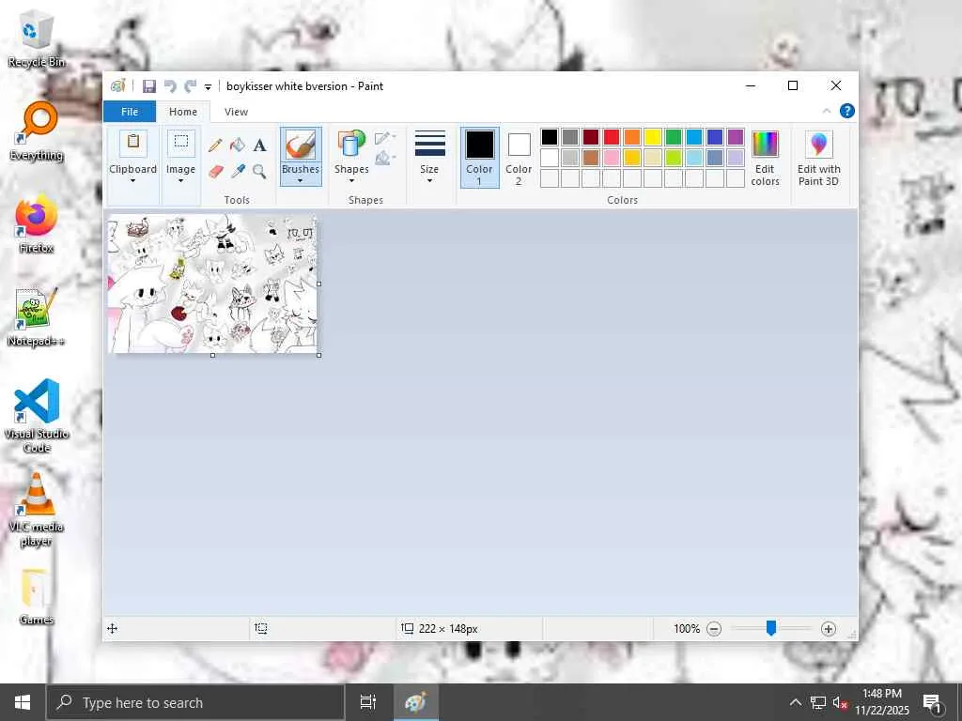Click the Undo arrow in the title bar
962x721 pixels.
[170, 86]
